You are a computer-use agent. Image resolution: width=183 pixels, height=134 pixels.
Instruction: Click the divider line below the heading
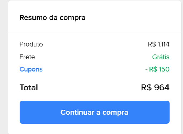tap(94, 32)
